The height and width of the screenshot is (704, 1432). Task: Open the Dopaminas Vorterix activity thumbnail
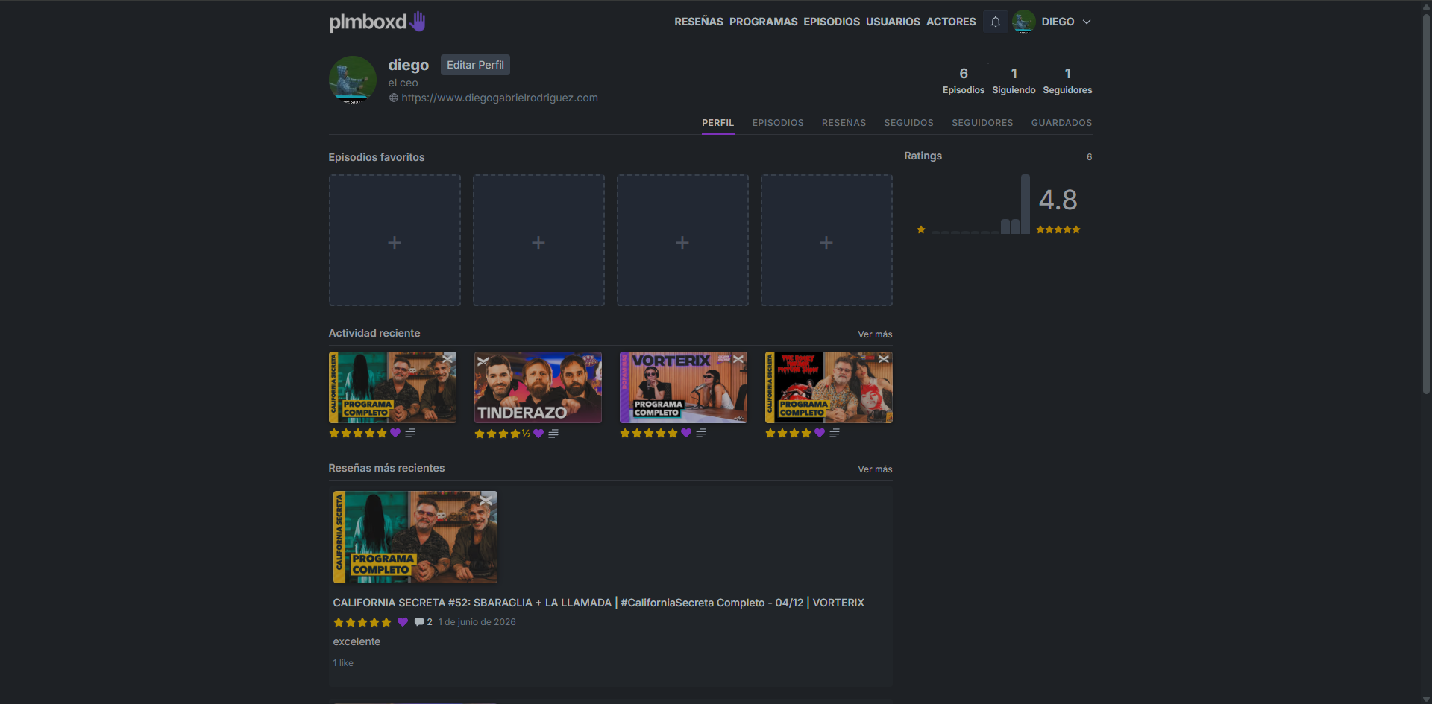(683, 387)
